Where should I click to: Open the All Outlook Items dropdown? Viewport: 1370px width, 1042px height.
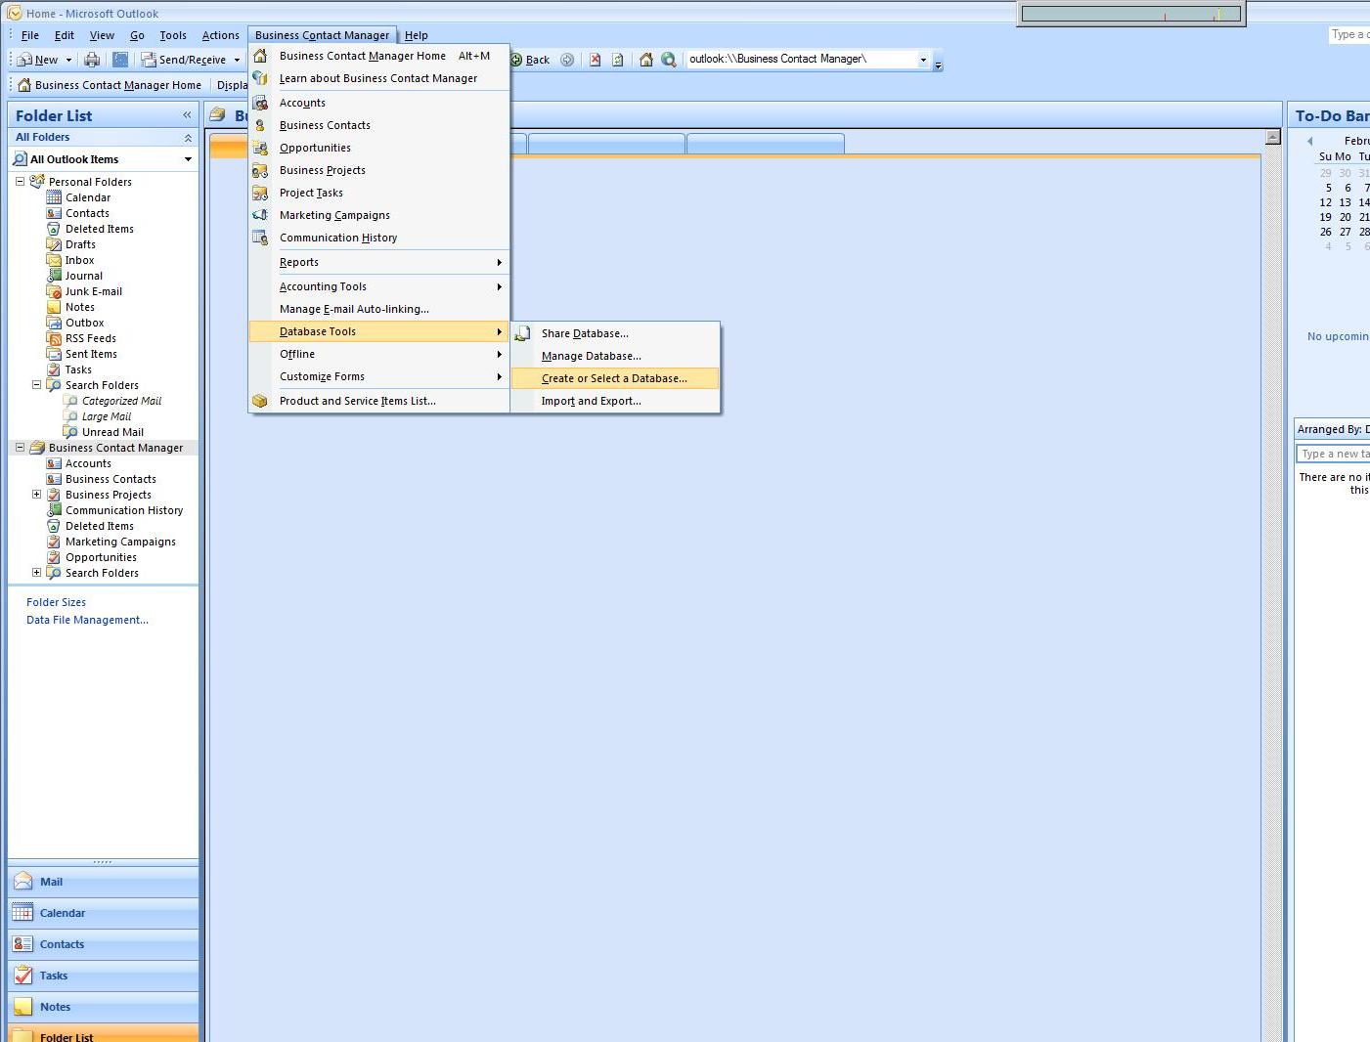(x=188, y=159)
